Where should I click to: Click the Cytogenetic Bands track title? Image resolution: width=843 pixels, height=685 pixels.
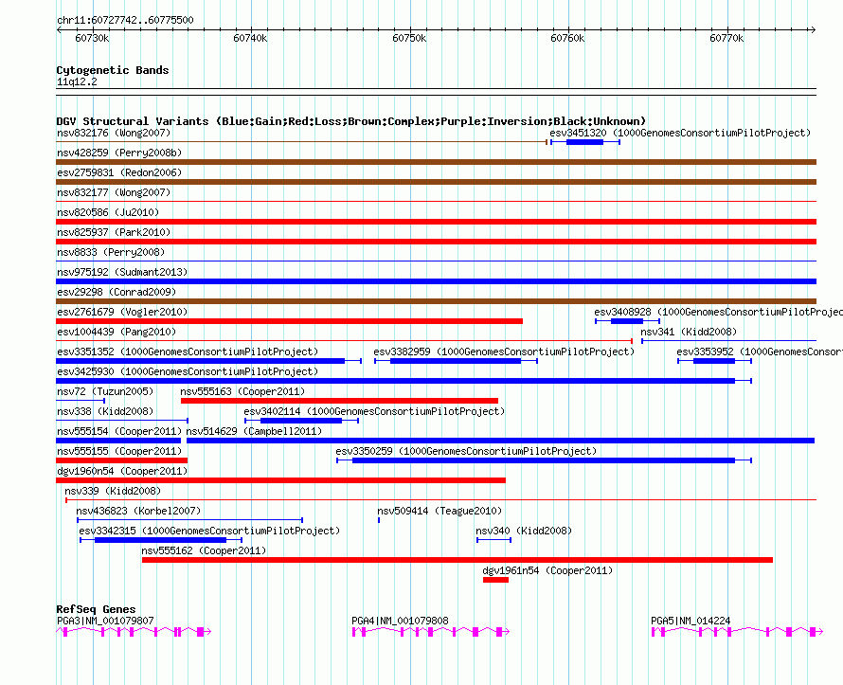(x=113, y=70)
